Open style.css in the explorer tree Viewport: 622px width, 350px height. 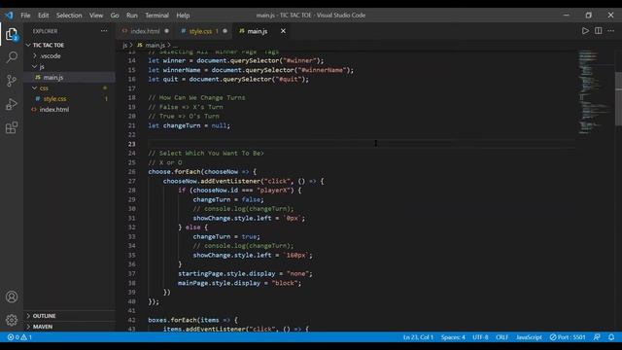[x=54, y=99]
